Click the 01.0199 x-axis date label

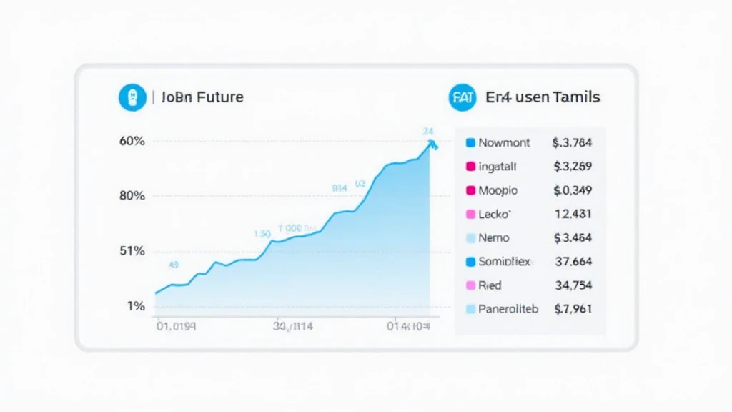(176, 327)
